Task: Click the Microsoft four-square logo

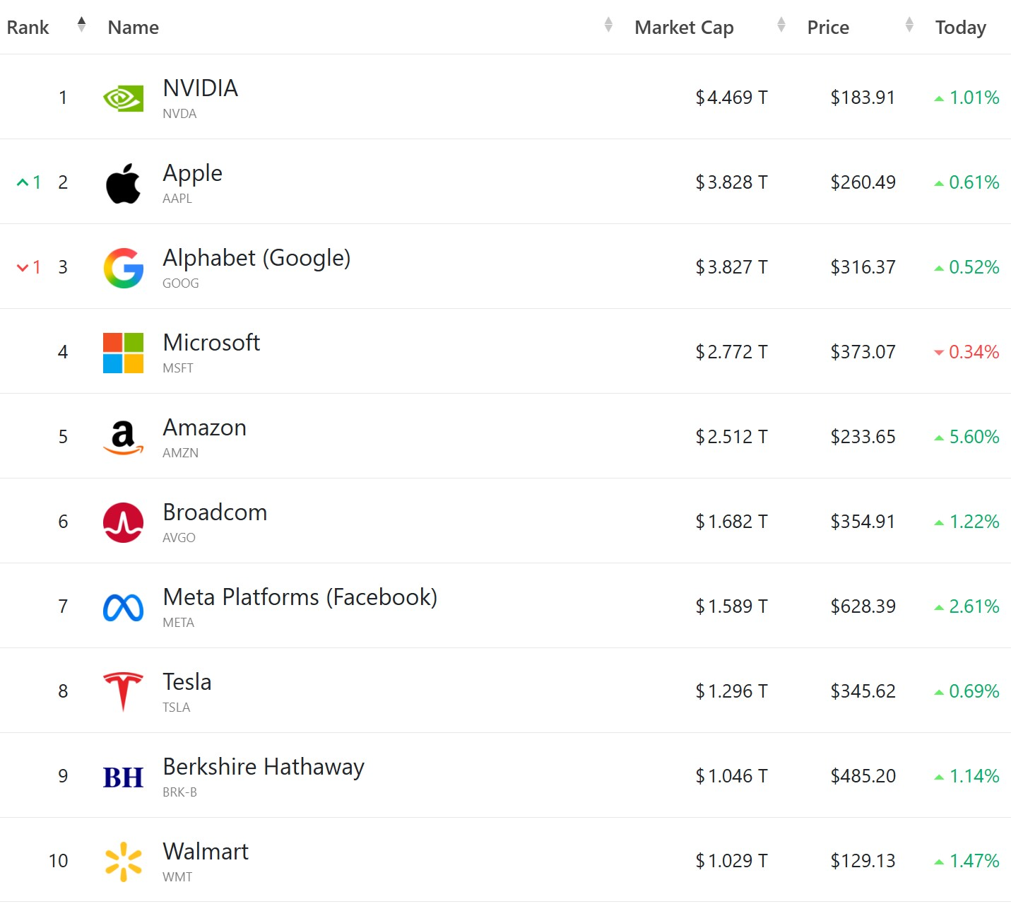Action: (123, 353)
